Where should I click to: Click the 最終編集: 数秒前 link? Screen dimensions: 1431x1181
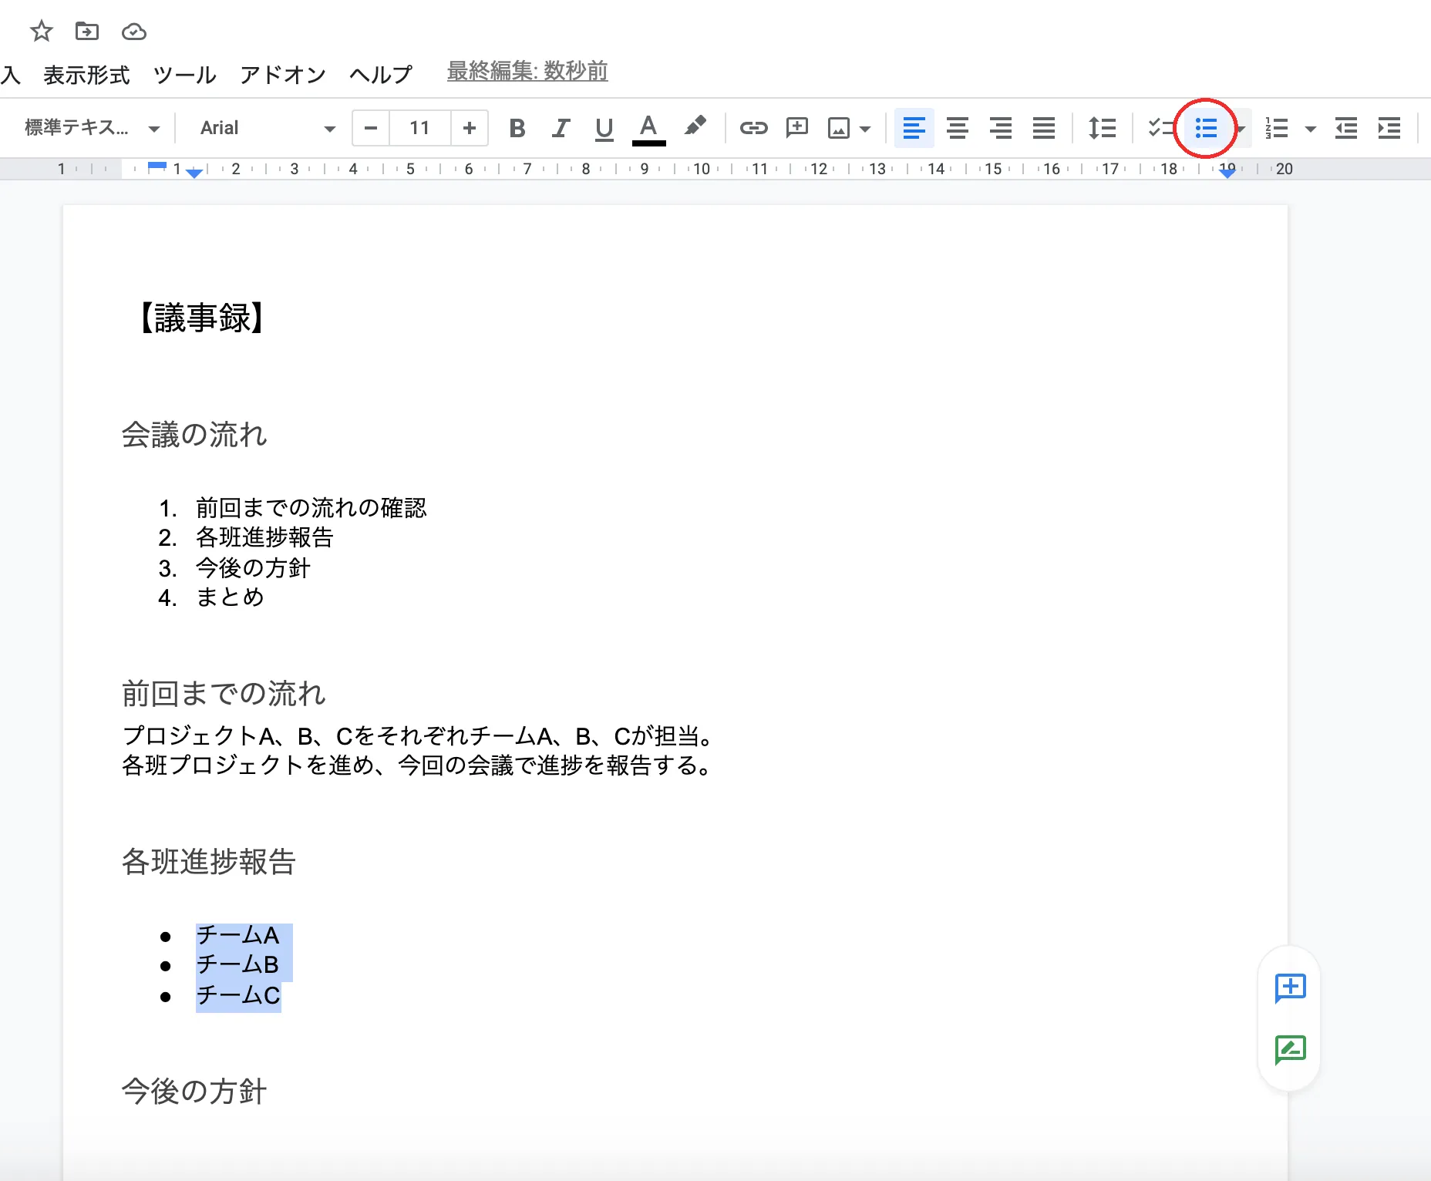527,72
